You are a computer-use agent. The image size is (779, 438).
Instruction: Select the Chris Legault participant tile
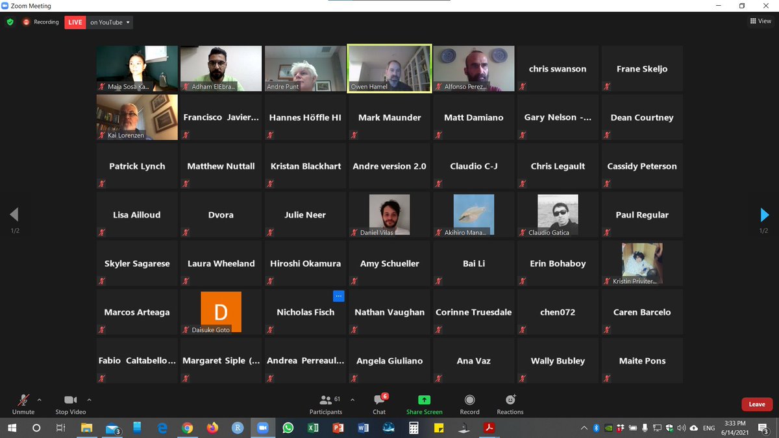[x=558, y=165]
